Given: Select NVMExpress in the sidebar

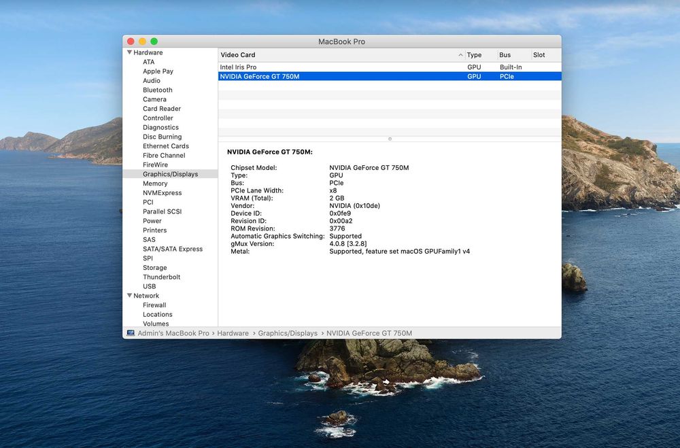Looking at the screenshot, I should coord(163,193).
